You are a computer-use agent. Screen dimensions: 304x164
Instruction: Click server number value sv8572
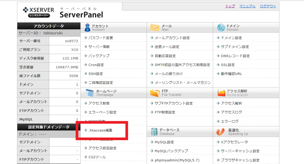pyautogui.click(x=72, y=41)
